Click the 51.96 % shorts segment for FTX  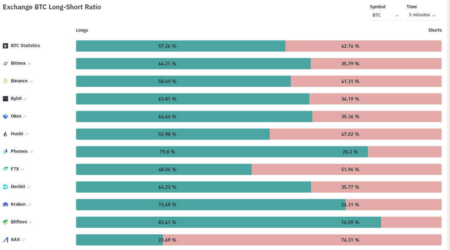click(x=347, y=170)
